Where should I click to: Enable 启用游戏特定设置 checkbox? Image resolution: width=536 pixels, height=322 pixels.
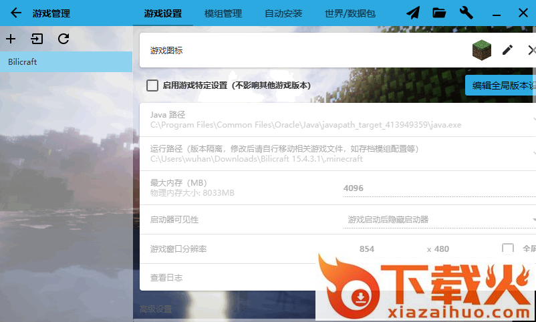[152, 86]
